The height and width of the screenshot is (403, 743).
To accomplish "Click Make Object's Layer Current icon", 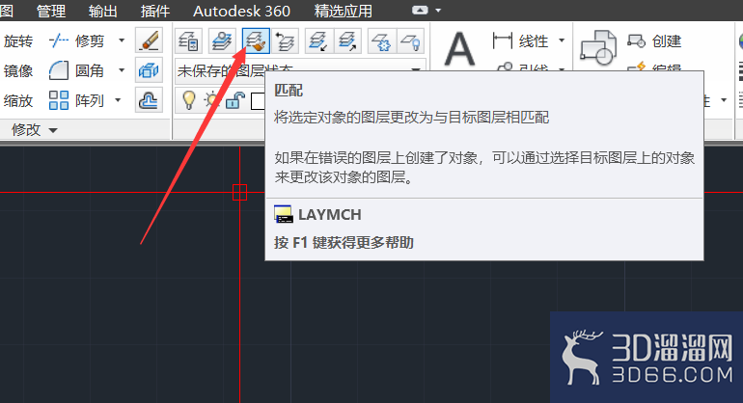I will [x=222, y=41].
